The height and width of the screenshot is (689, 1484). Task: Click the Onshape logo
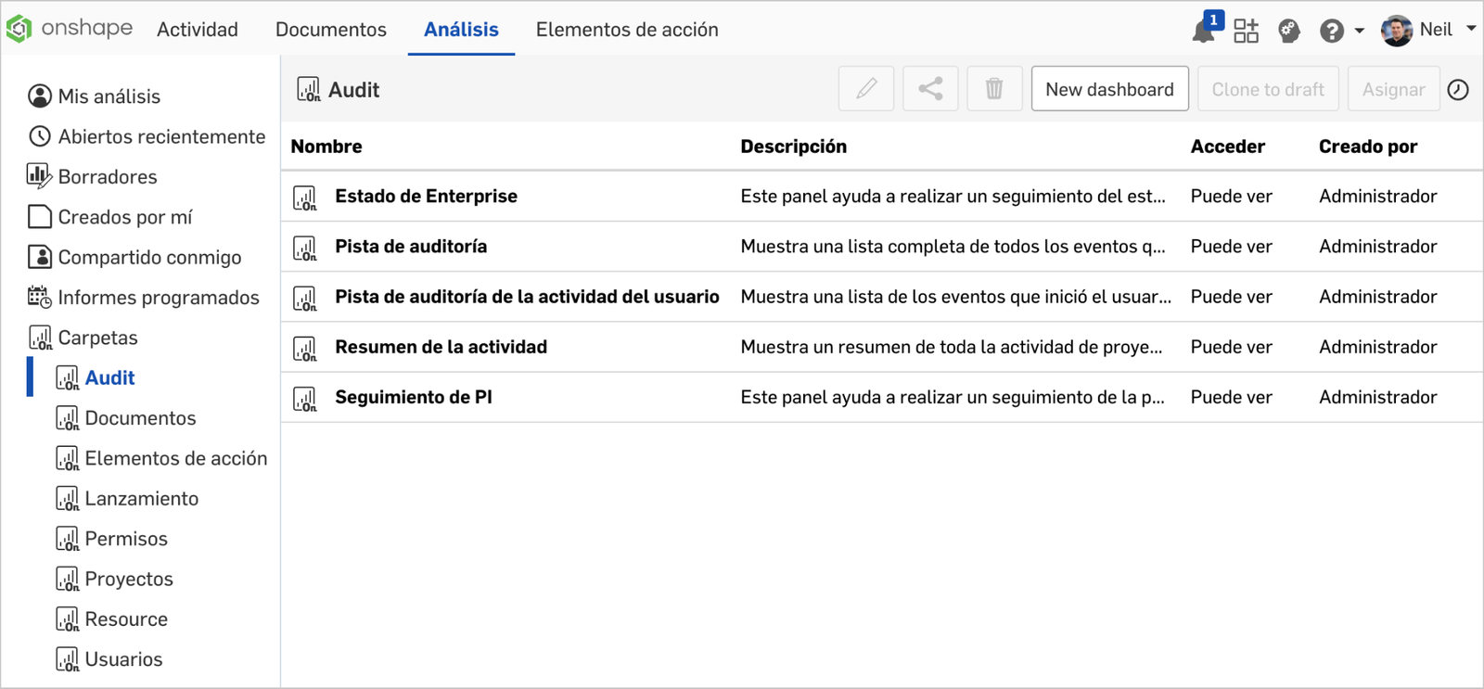point(70,29)
